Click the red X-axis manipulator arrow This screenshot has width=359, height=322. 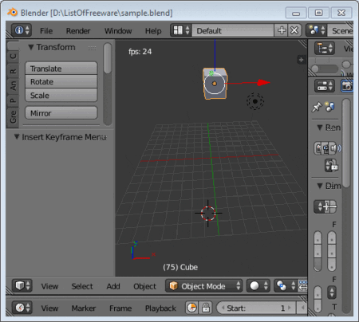(264, 83)
